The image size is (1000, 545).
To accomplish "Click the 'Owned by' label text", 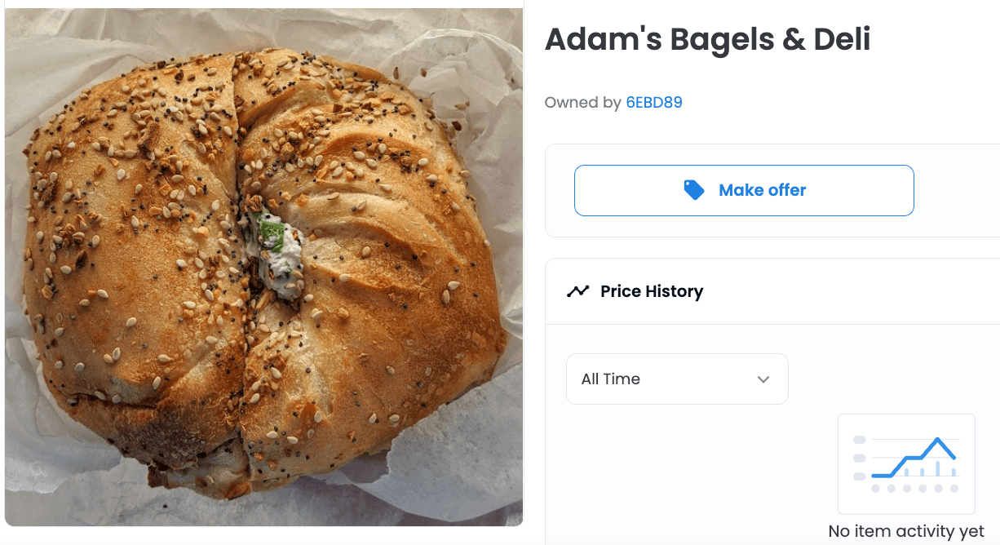I will (x=582, y=103).
